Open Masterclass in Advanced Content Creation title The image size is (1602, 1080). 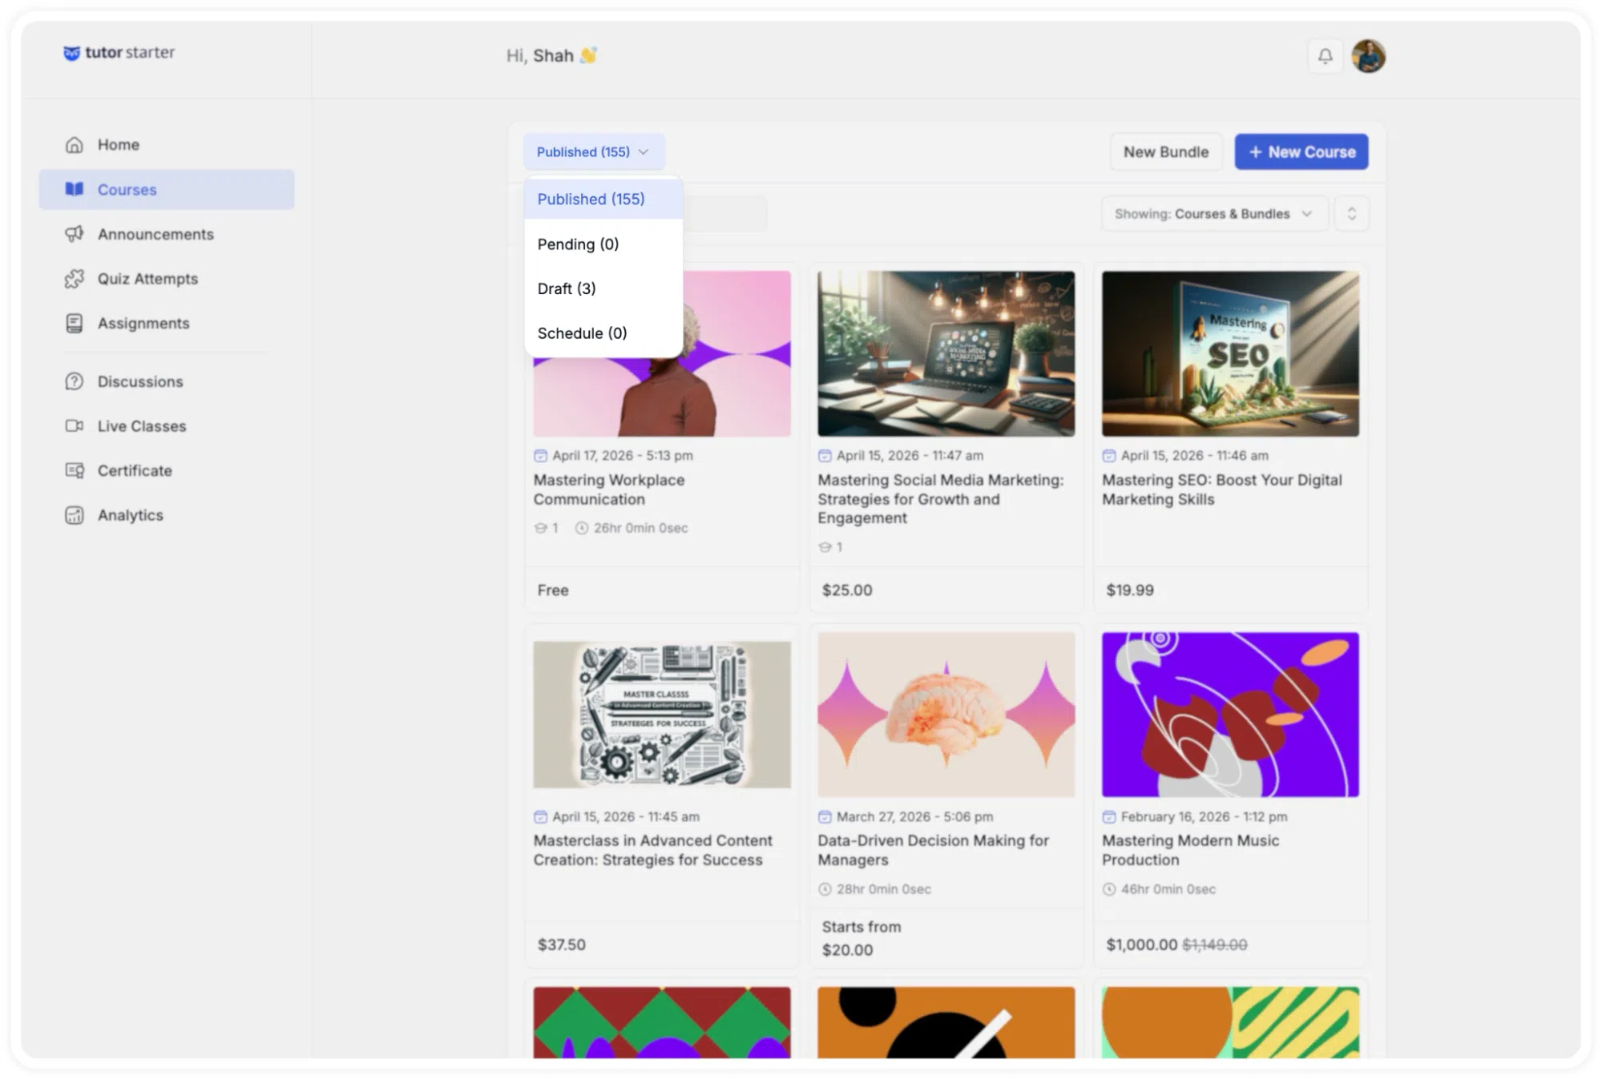point(652,850)
